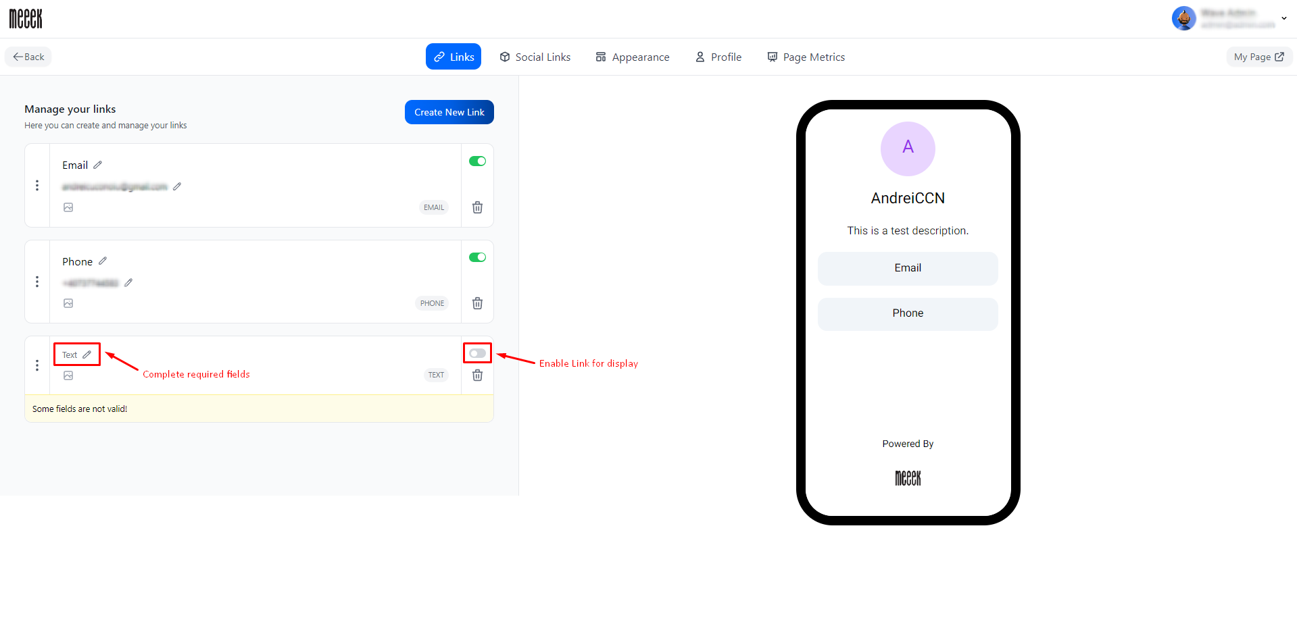Click the user avatar picture

(1183, 18)
